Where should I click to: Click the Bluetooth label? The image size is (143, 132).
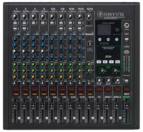coord(90,34)
